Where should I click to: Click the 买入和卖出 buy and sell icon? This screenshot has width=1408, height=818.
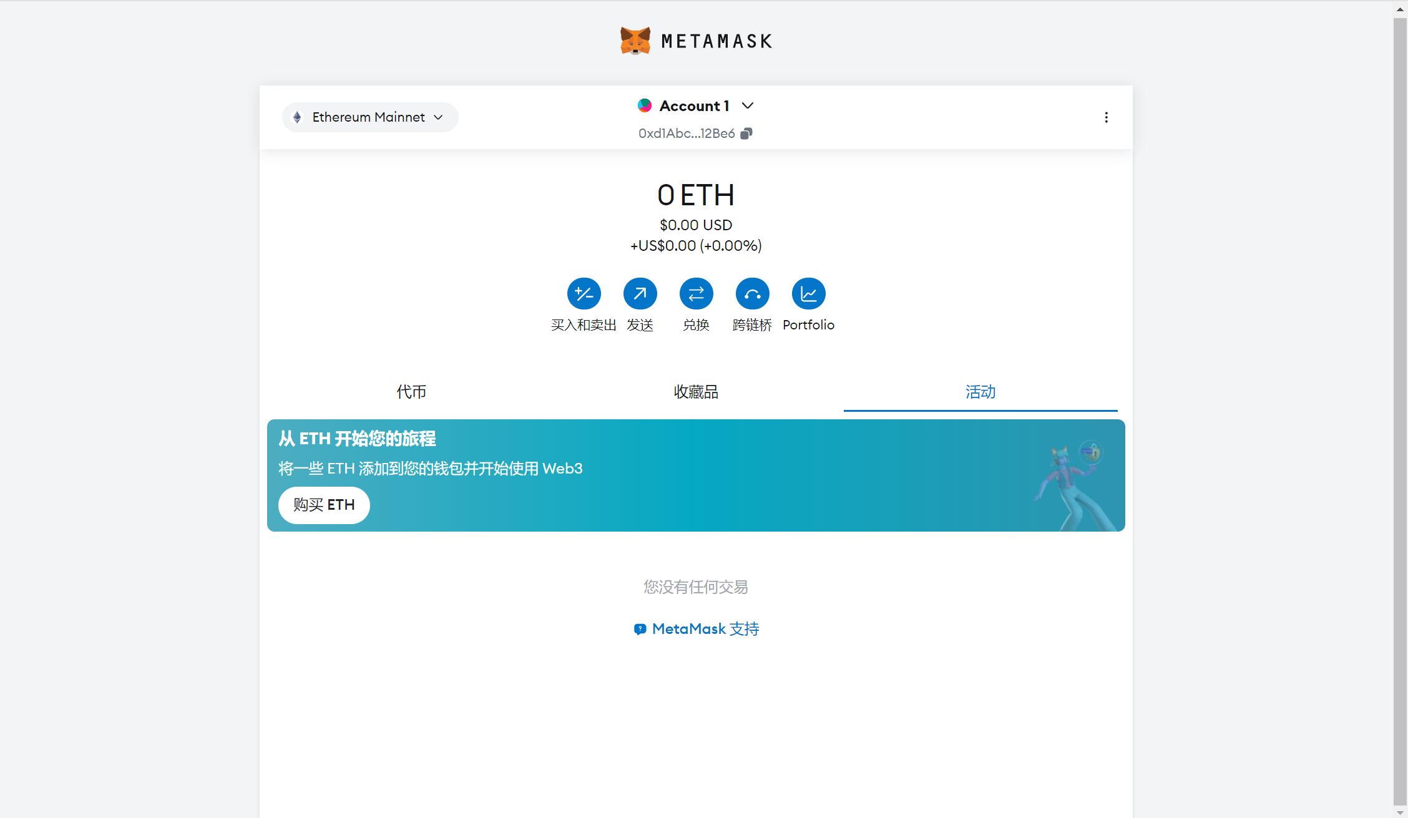(x=584, y=294)
